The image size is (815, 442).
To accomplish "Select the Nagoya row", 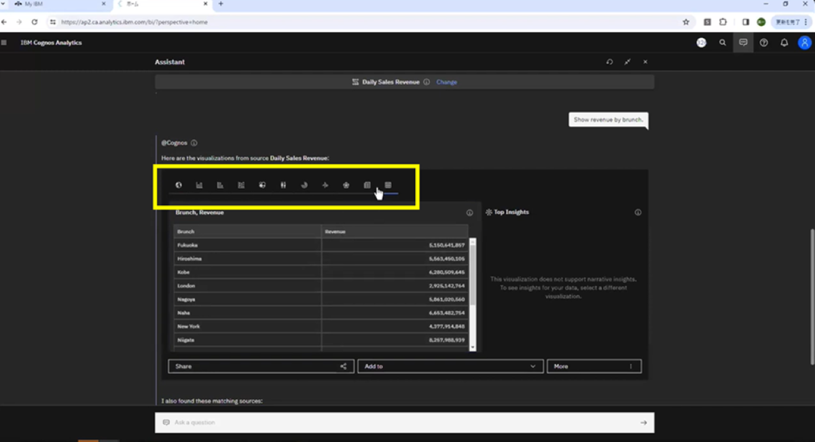I will pos(321,299).
